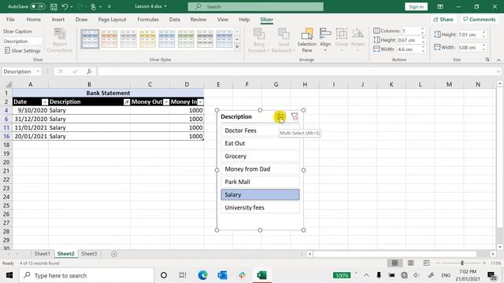
Task: Switch to the Home tab
Action: 33,19
